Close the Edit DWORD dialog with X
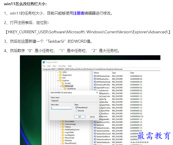 (97, 93)
